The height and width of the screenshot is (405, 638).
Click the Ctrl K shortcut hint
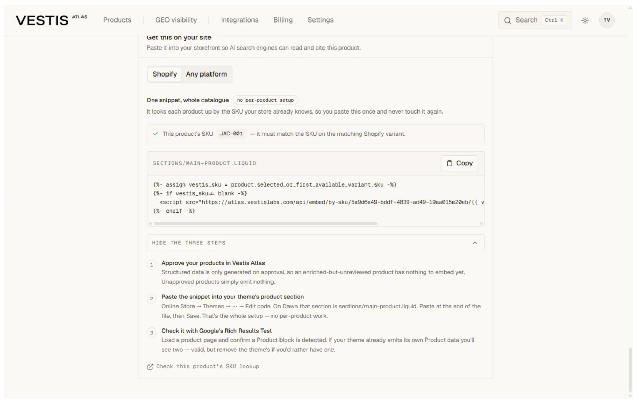[x=554, y=20]
